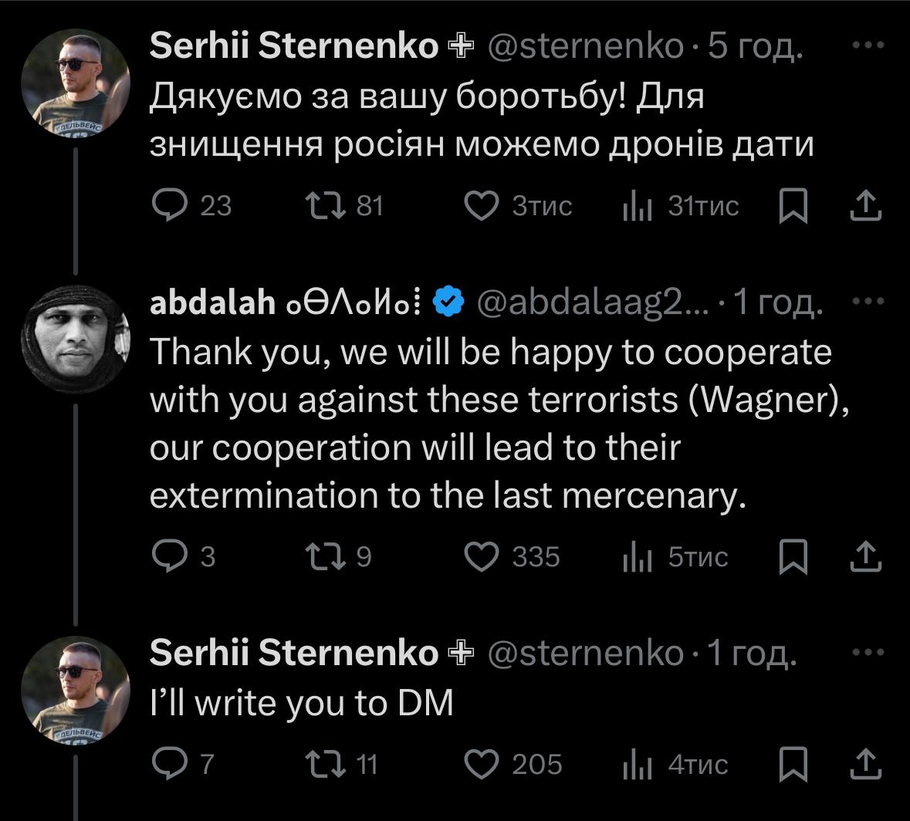Open more options for top tweet

point(867,46)
